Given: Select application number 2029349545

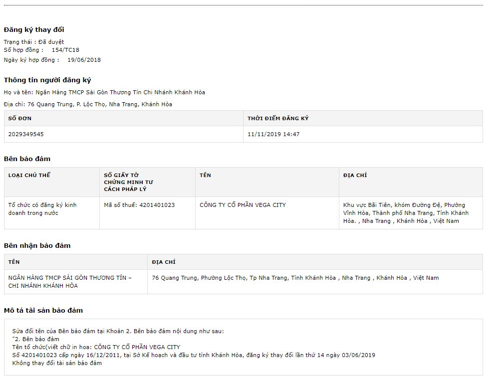Looking at the screenshot, I should (26, 134).
